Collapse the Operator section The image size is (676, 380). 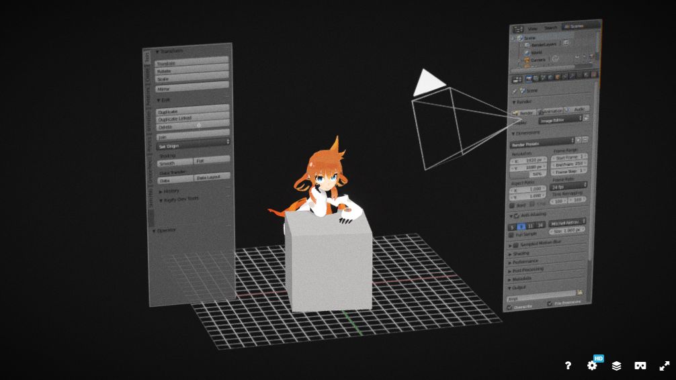pyautogui.click(x=164, y=230)
